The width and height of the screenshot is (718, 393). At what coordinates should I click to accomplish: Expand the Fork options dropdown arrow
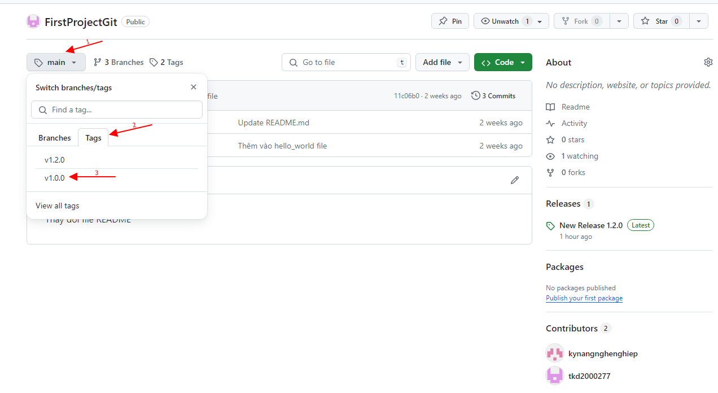tap(619, 21)
